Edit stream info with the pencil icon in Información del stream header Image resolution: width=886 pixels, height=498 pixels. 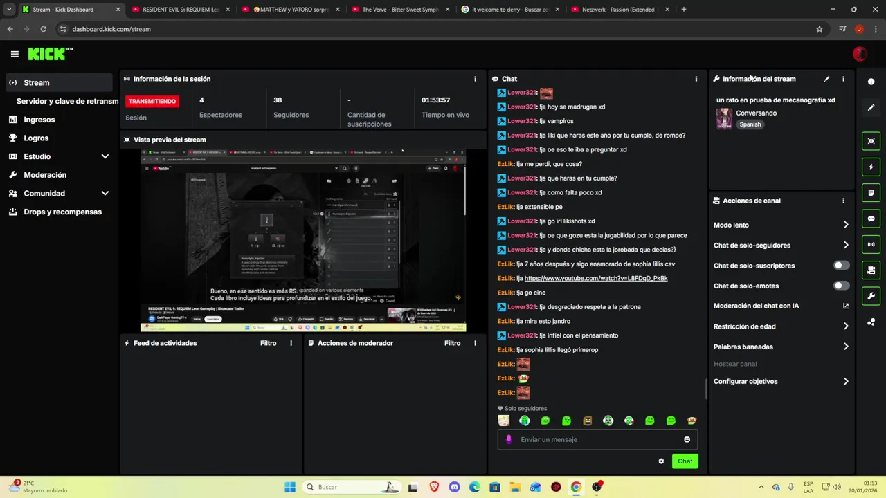826,79
